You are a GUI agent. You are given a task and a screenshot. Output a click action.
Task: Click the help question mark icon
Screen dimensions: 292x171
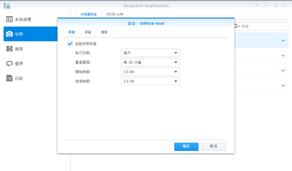point(257,6)
